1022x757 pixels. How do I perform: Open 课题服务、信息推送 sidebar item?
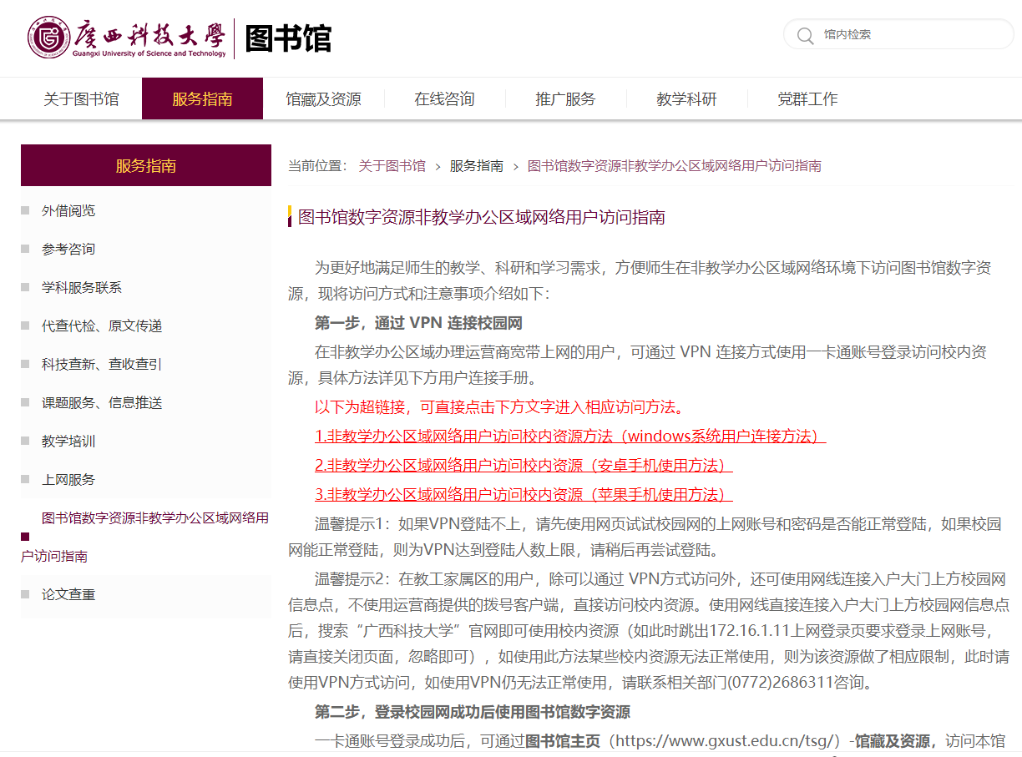pos(102,402)
